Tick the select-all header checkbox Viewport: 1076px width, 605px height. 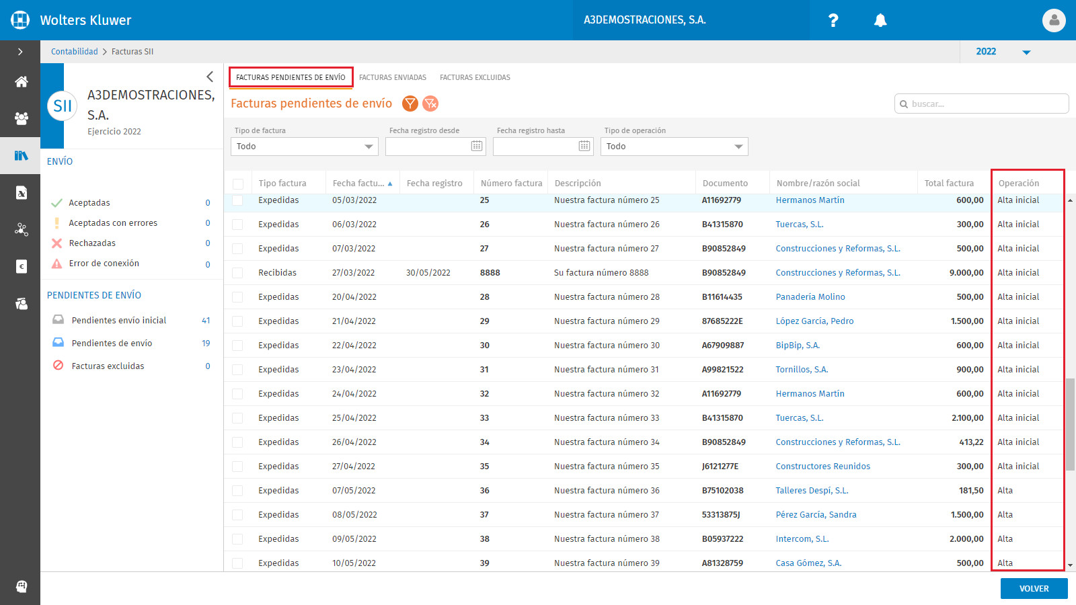tap(238, 184)
